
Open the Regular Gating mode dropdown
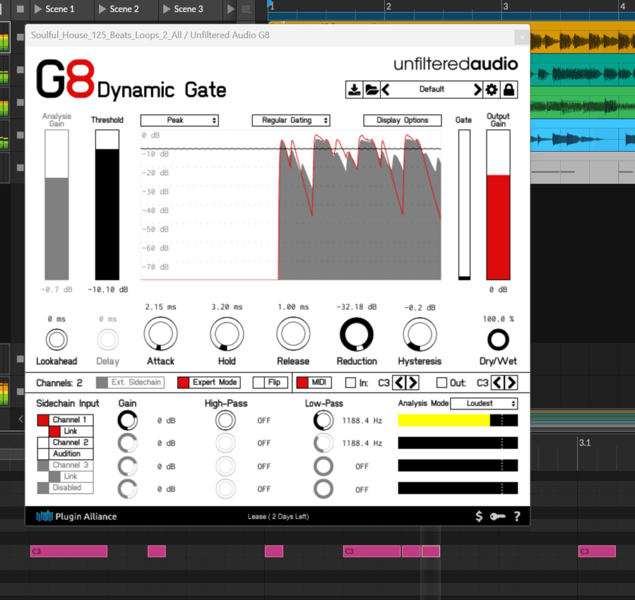pos(291,120)
